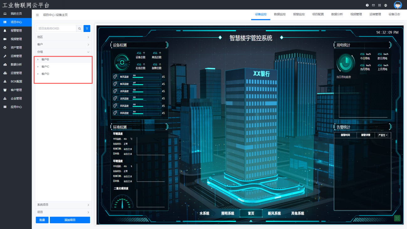Select 新风系统 in dashboard bottom navigation
The width and height of the screenshot is (407, 229).
click(274, 213)
